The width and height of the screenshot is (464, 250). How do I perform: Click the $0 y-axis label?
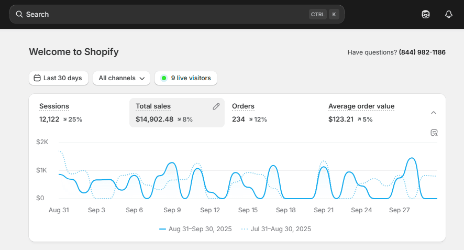(x=40, y=198)
